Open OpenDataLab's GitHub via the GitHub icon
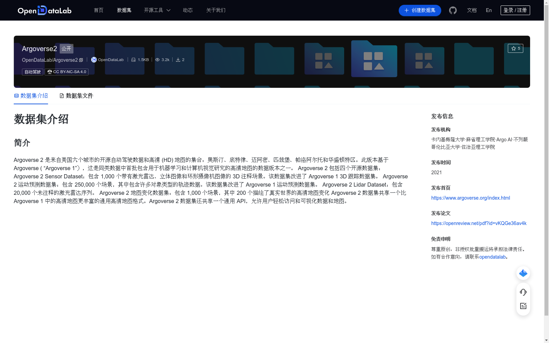 tap(453, 10)
